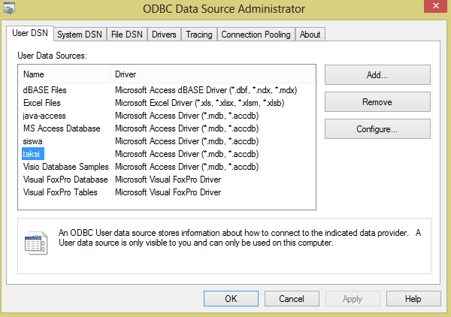Switch to the System DSN tab
The height and width of the screenshot is (317, 451).
[80, 35]
